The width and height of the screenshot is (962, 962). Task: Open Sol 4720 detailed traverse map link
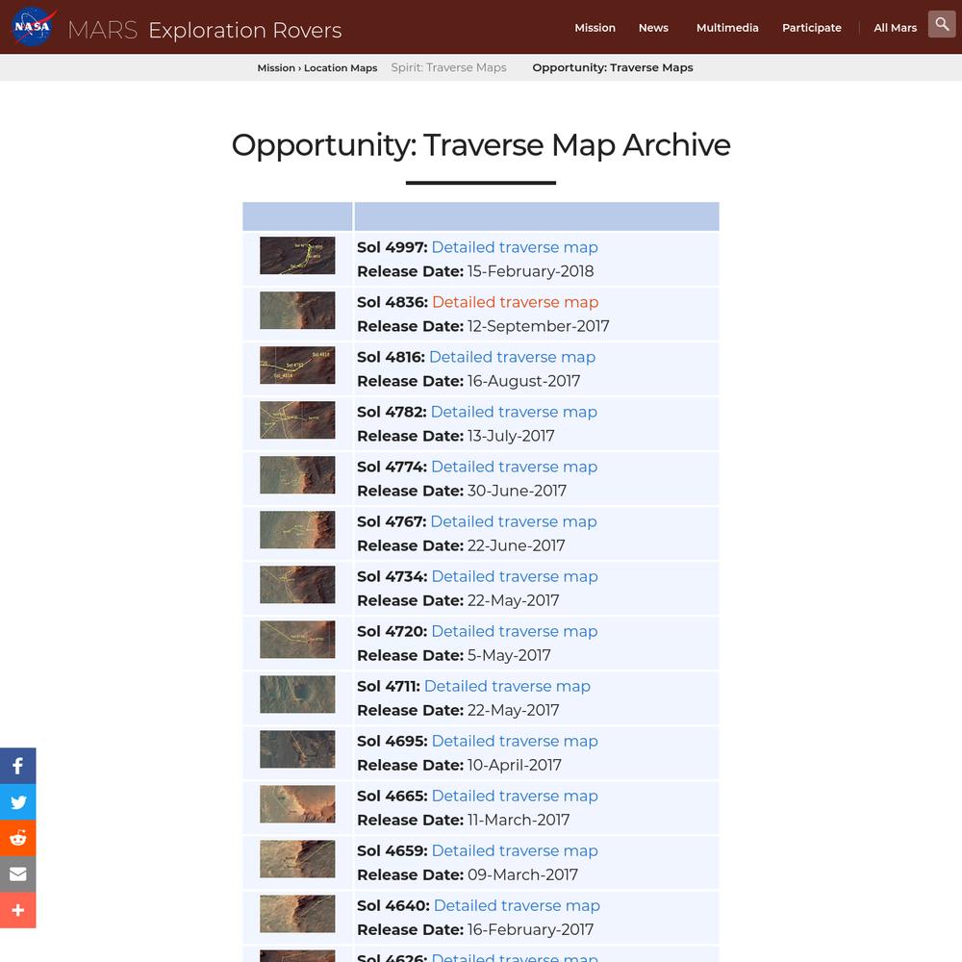(x=514, y=631)
